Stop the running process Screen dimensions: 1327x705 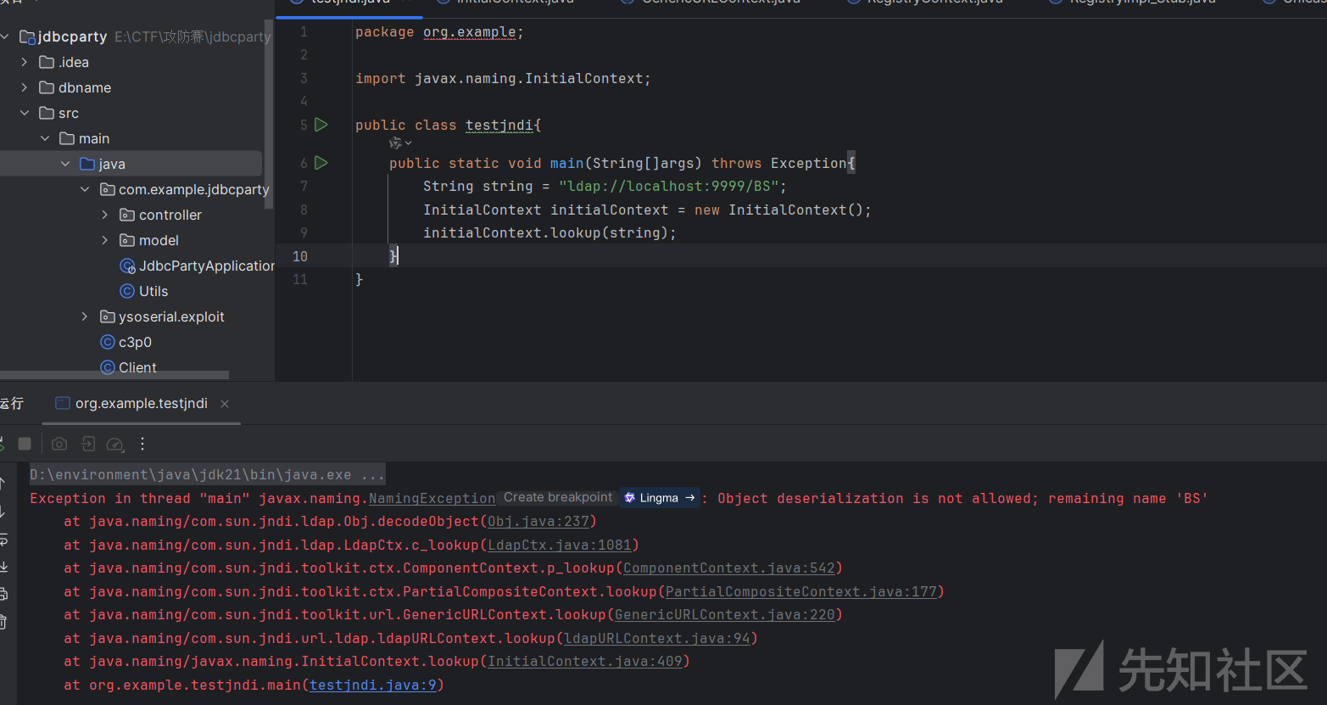tap(25, 444)
